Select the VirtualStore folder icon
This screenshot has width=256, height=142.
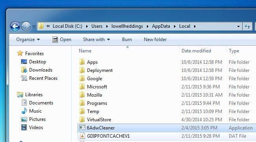82,119
